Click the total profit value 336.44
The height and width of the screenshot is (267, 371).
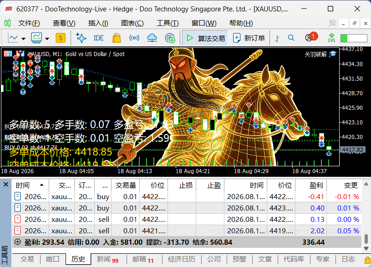point(313,242)
